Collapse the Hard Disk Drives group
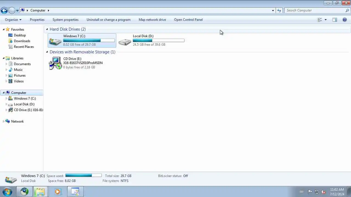 [x=47, y=29]
